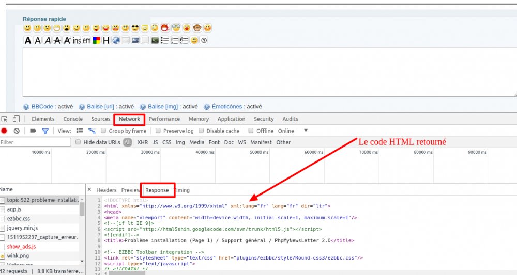
Task: Click the capture screenshots camera icon
Action: pyautogui.click(x=33, y=131)
